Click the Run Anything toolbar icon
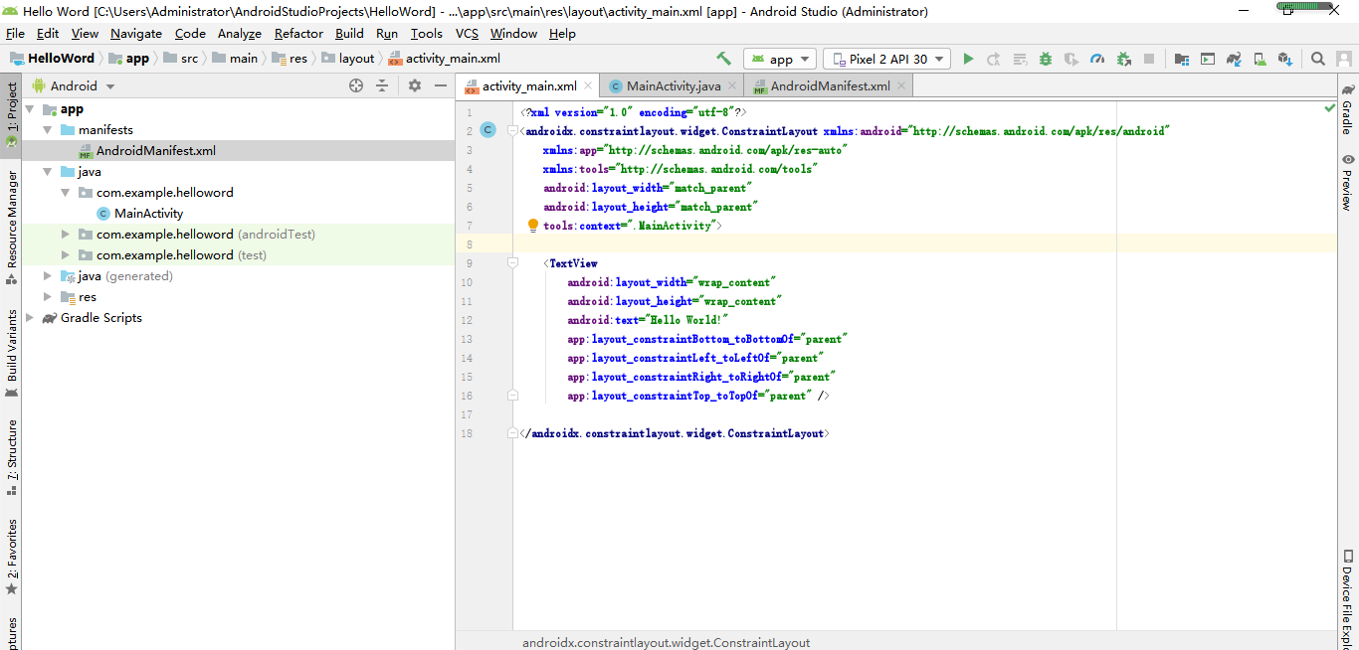 click(1207, 59)
